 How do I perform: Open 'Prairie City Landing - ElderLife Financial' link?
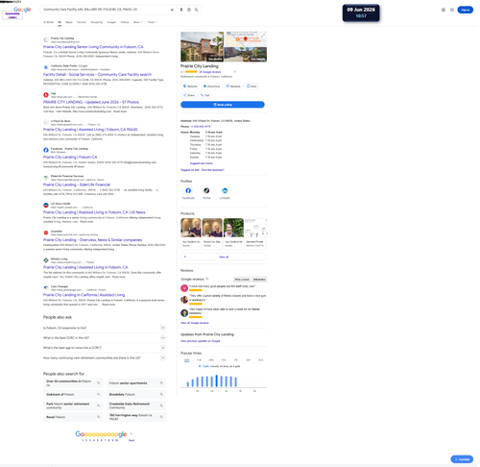tap(77, 184)
